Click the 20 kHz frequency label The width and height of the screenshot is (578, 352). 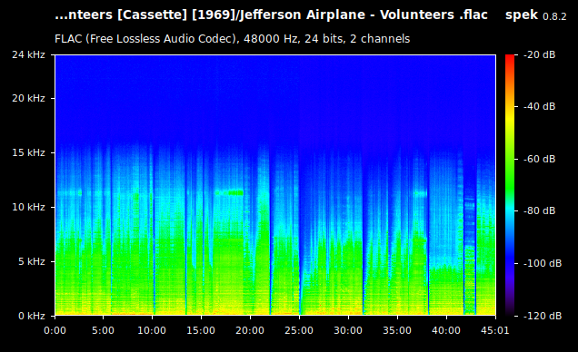coord(28,98)
